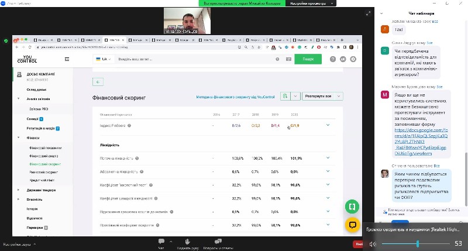The image size is (468, 251).
Task: Click the green floating bracket widget button
Action: [352, 206]
